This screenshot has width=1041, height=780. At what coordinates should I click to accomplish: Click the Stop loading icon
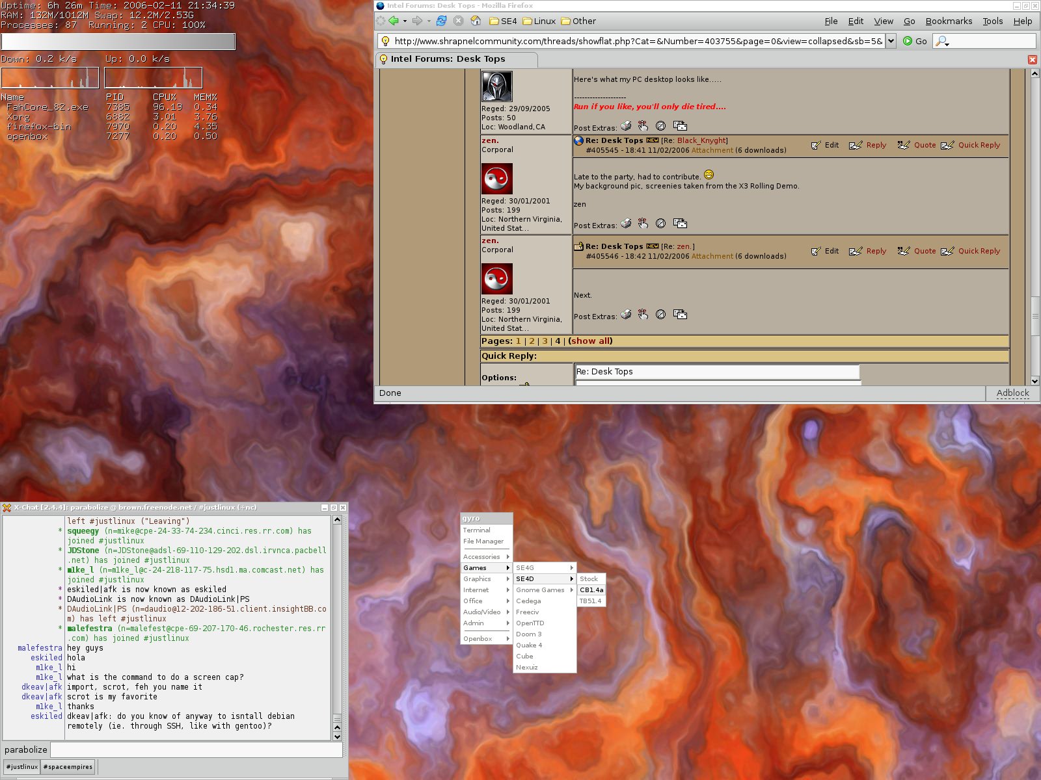tap(458, 21)
